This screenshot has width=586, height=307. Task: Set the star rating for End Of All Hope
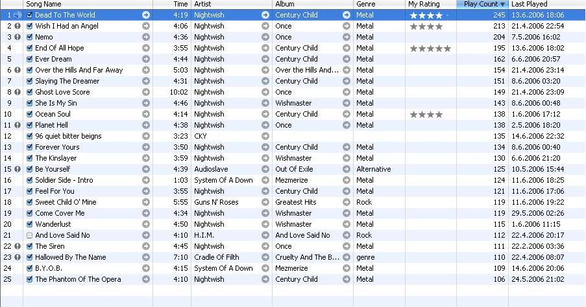pyautogui.click(x=430, y=48)
